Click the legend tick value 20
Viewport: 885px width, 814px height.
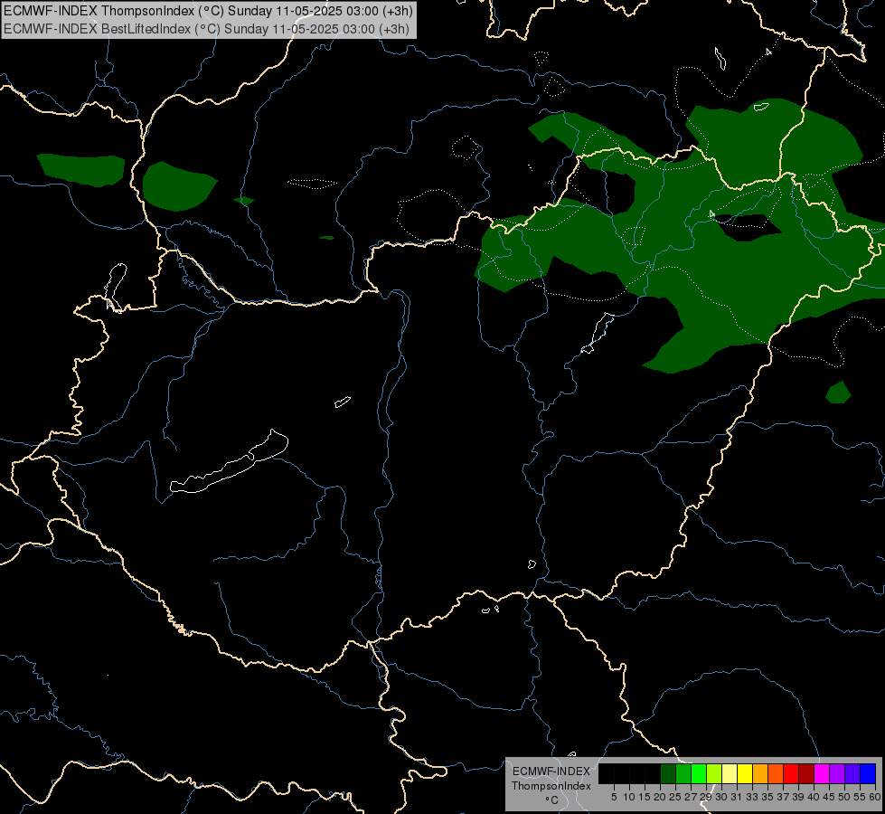(661, 797)
